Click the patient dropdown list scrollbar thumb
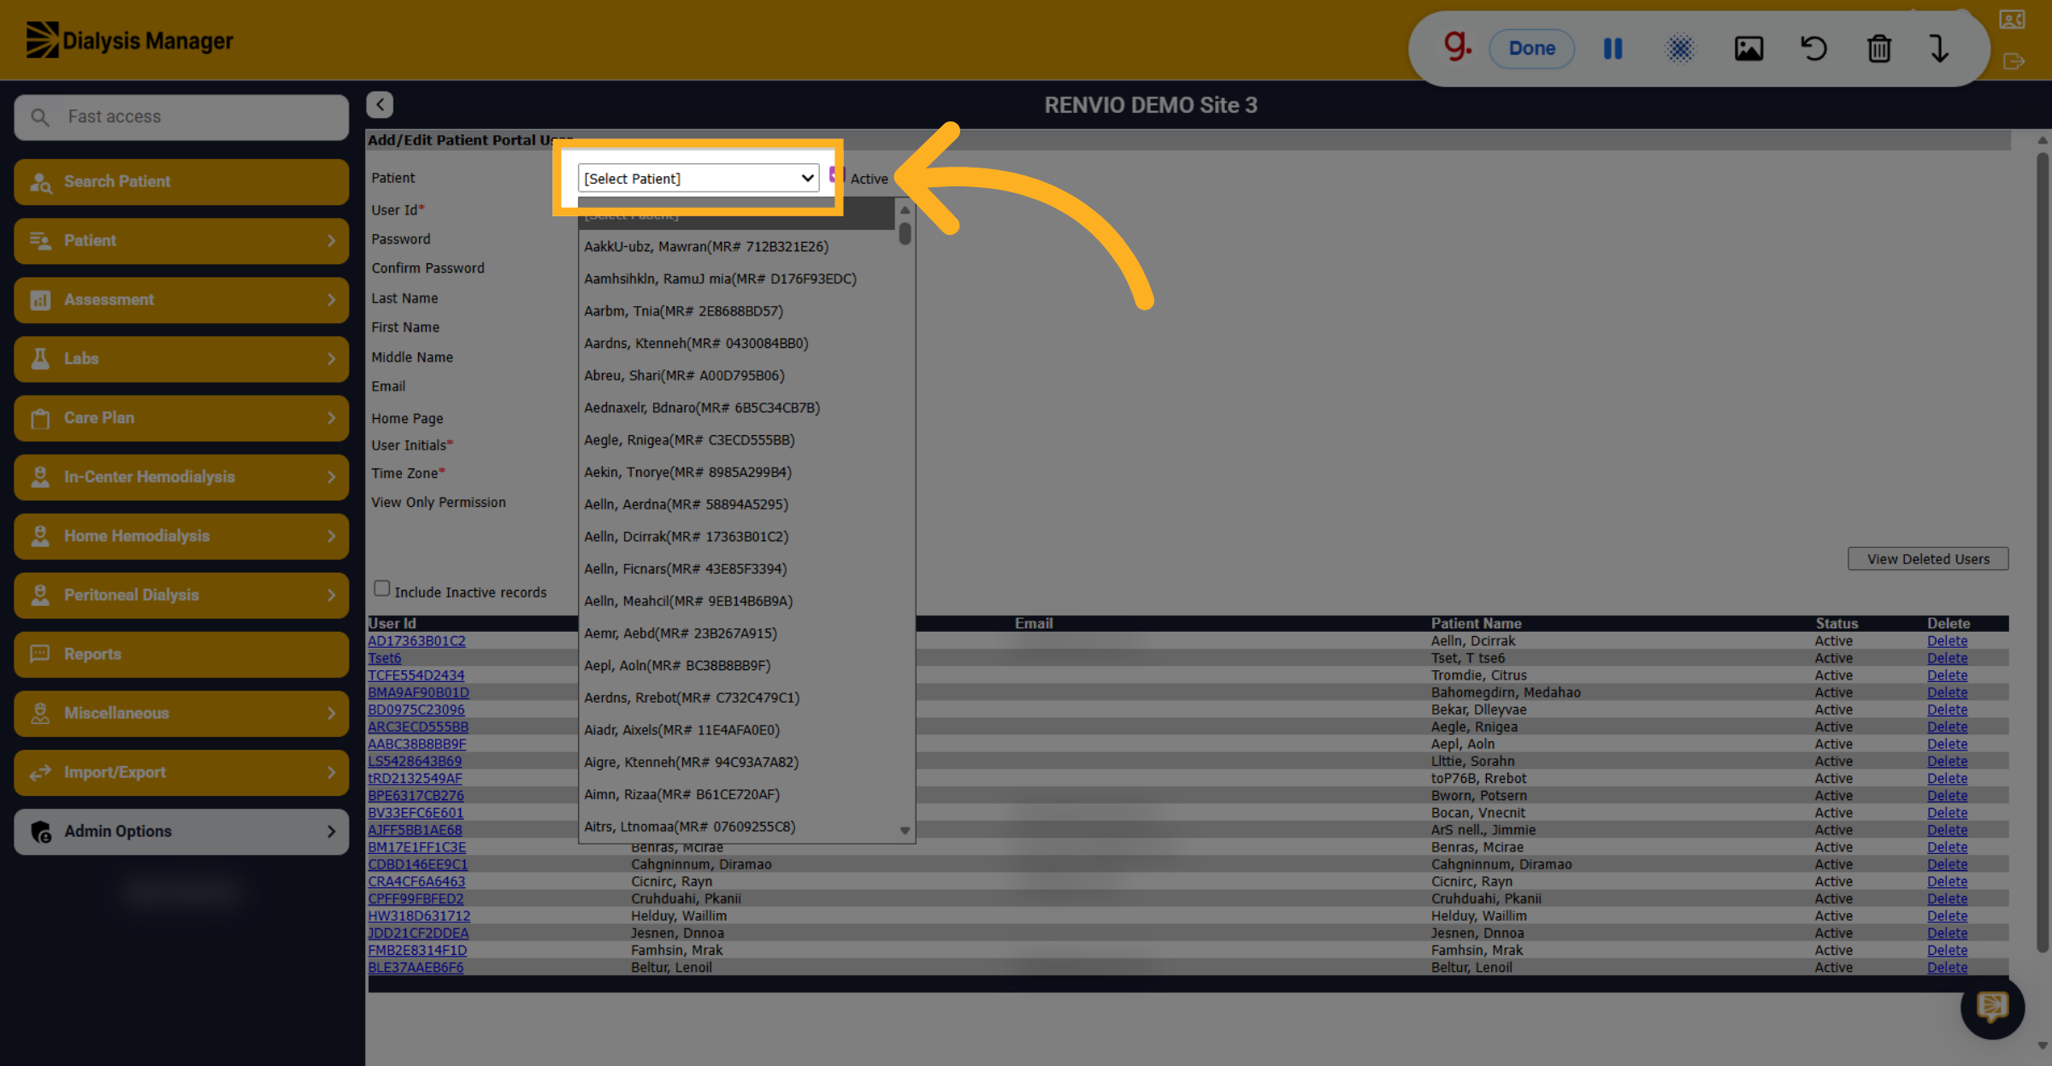 click(905, 233)
